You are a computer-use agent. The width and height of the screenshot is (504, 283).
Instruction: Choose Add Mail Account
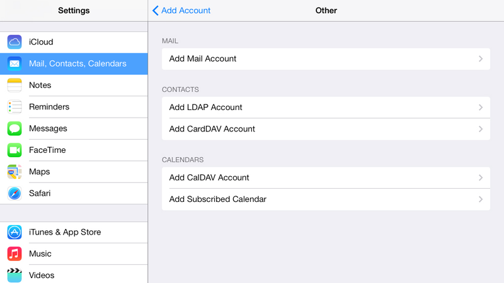[326, 58]
